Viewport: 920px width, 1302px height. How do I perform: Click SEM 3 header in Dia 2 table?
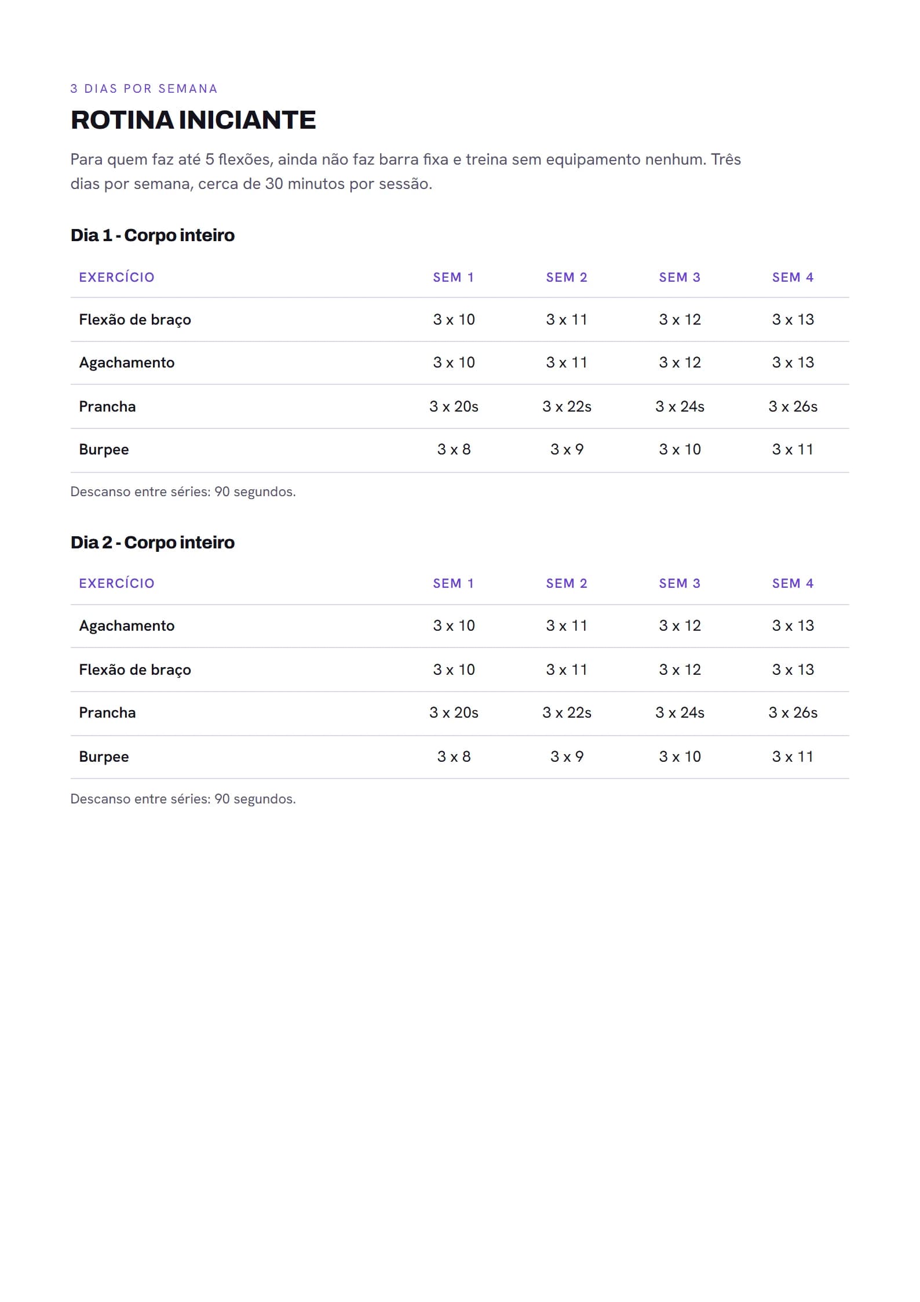(x=680, y=583)
